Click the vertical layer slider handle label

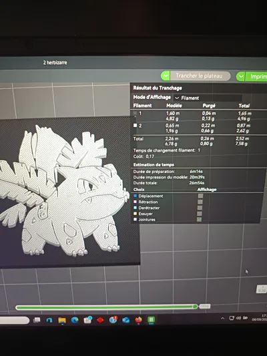point(262,289)
